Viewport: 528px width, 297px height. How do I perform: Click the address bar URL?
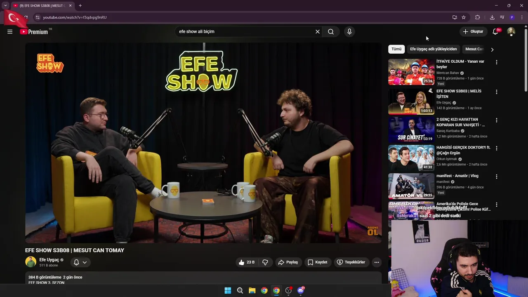pos(75,17)
